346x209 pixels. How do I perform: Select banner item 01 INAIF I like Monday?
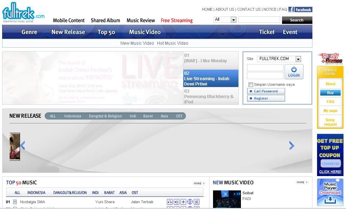point(211,60)
